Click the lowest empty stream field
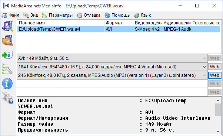223x136 pixels. point(112,92)
